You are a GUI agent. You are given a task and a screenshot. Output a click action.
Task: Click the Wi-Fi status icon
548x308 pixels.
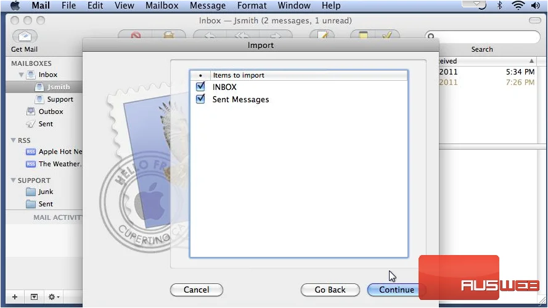tap(518, 6)
